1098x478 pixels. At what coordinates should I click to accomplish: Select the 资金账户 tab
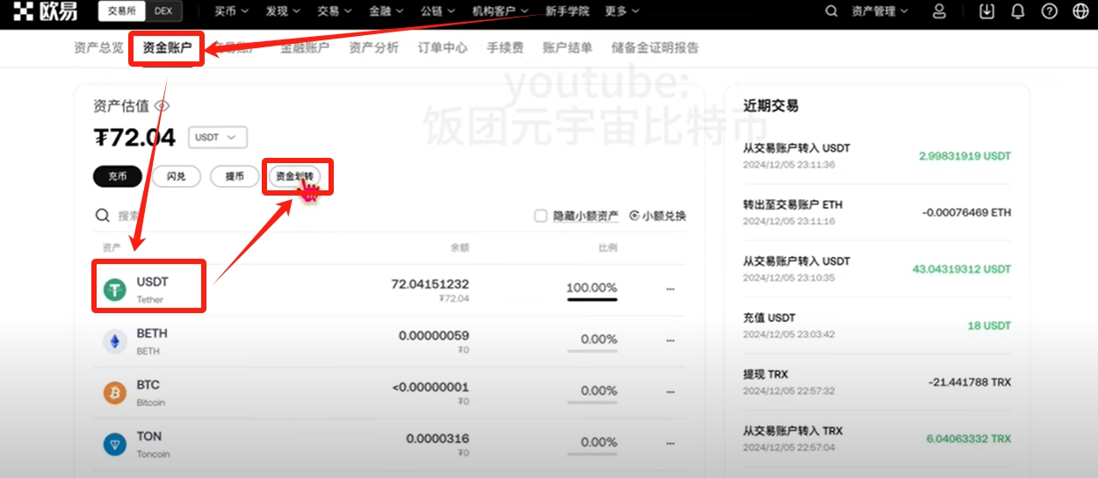[x=167, y=48]
